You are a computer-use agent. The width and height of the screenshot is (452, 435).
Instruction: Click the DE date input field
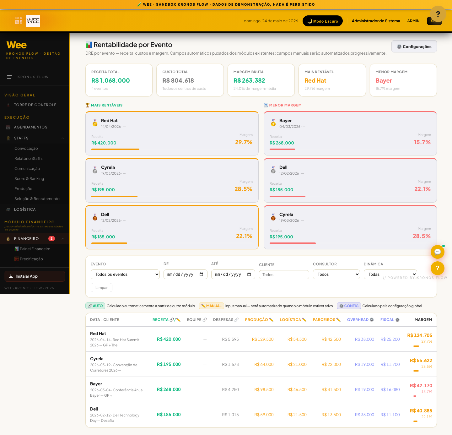click(x=186, y=274)
